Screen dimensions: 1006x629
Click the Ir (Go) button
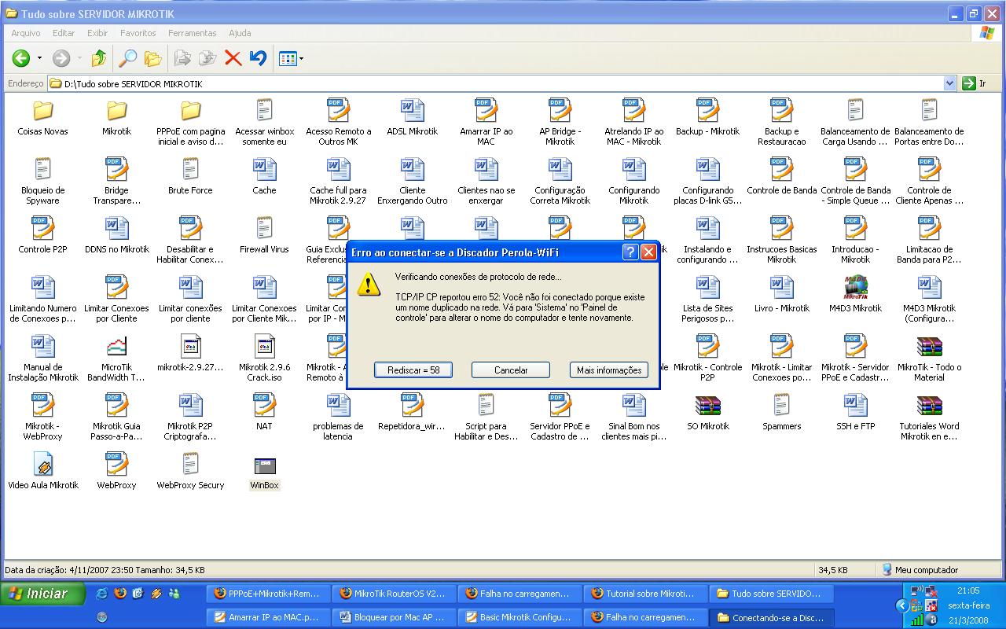(x=975, y=83)
